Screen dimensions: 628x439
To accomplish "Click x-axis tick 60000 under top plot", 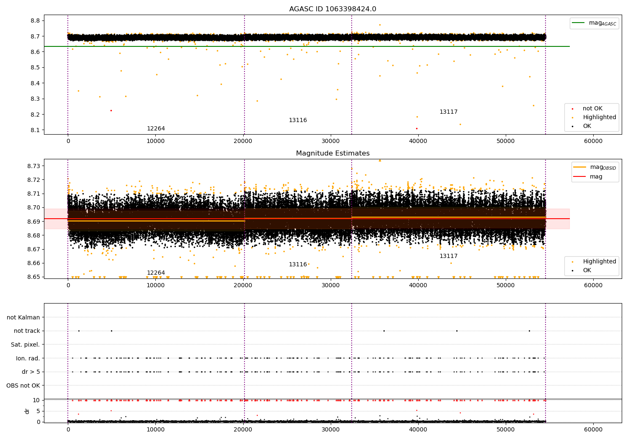I will pos(593,141).
